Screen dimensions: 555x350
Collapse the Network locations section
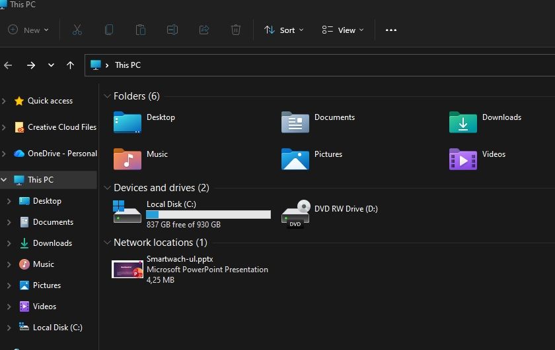coord(107,243)
